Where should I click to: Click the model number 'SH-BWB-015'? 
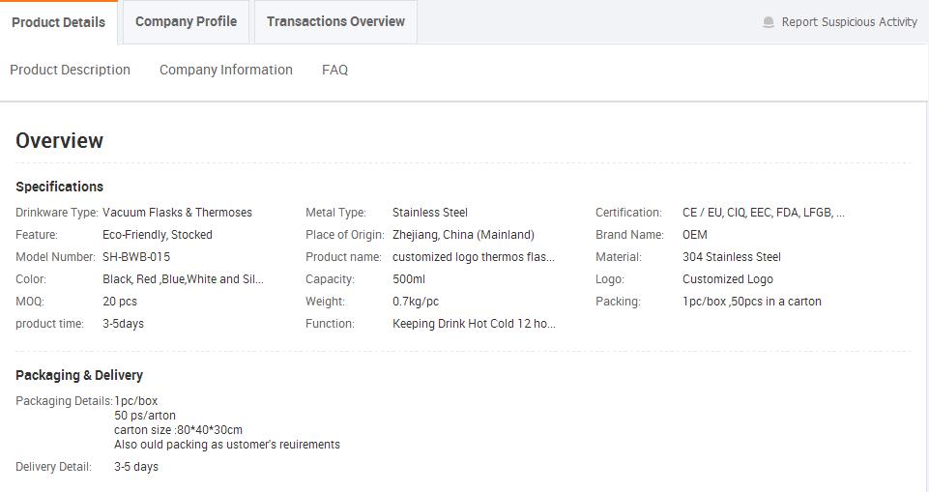(136, 257)
